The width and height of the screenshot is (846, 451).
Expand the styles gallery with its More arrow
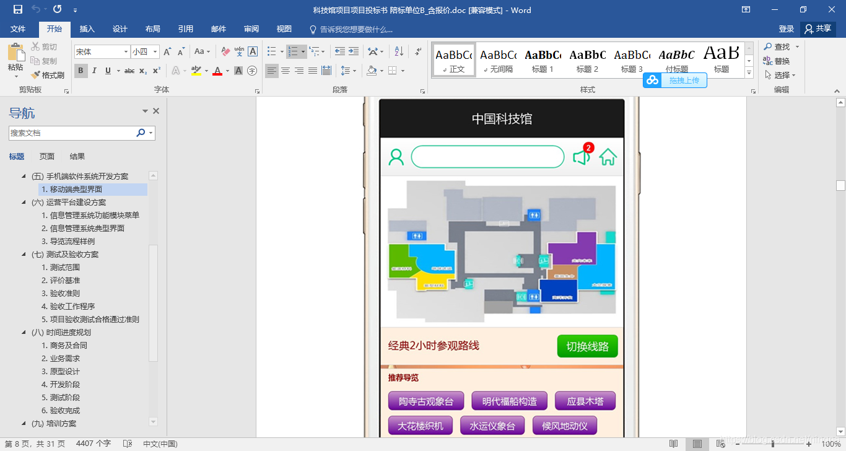click(x=749, y=73)
